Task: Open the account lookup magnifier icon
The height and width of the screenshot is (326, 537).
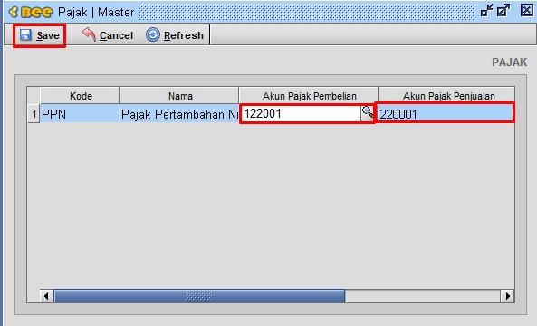Action: [x=368, y=113]
